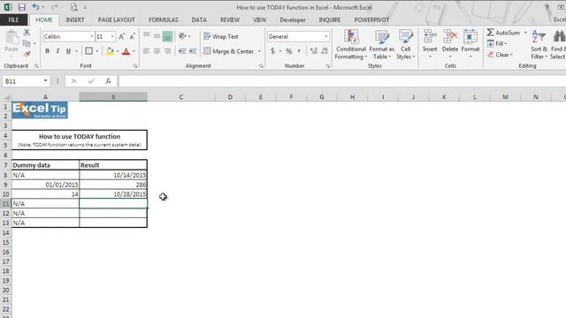Click the Decrease Decimal icon

325,51
